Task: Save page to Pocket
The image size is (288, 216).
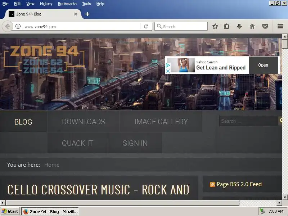Action: [265, 26]
